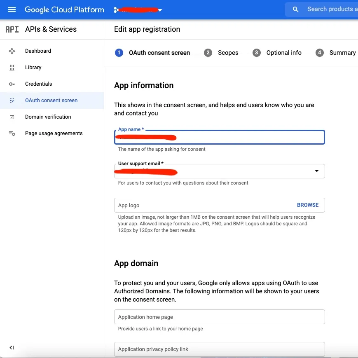Click the Application privacy policy link field
Image resolution: width=358 pixels, height=358 pixels.
point(220,349)
